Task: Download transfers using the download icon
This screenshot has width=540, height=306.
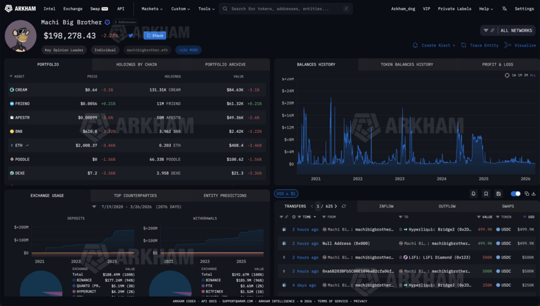Action: pos(534,194)
